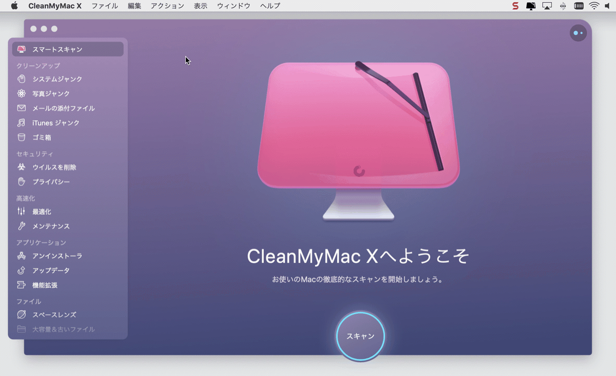The height and width of the screenshot is (376, 616).
Task: Minimize the CleanMyMac X window
Action: coord(44,29)
